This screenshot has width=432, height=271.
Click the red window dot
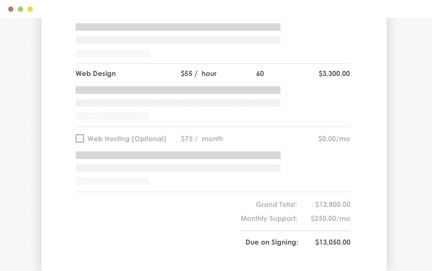(x=11, y=9)
